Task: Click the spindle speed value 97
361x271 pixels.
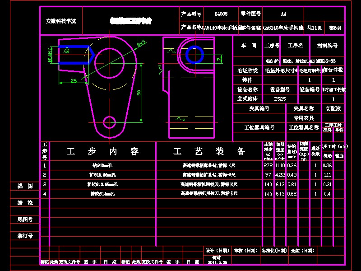Action: click(x=268, y=175)
